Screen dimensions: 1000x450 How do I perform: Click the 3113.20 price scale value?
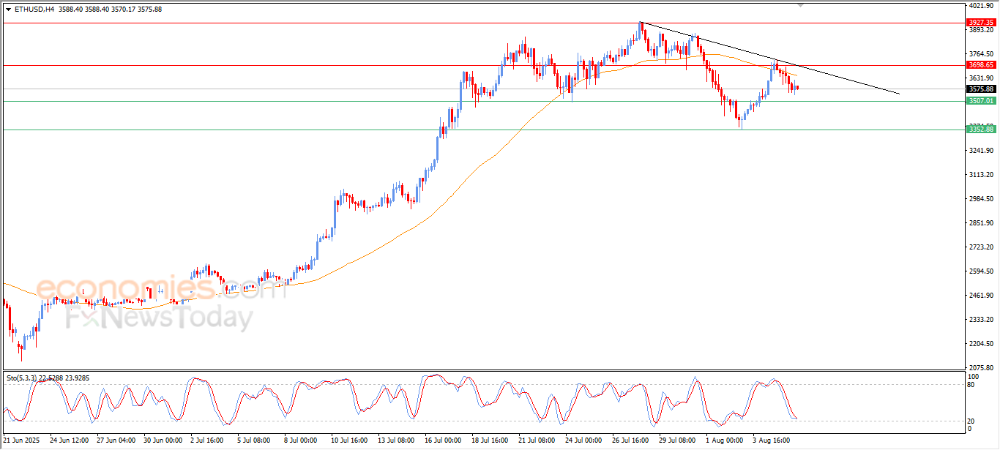coord(981,175)
